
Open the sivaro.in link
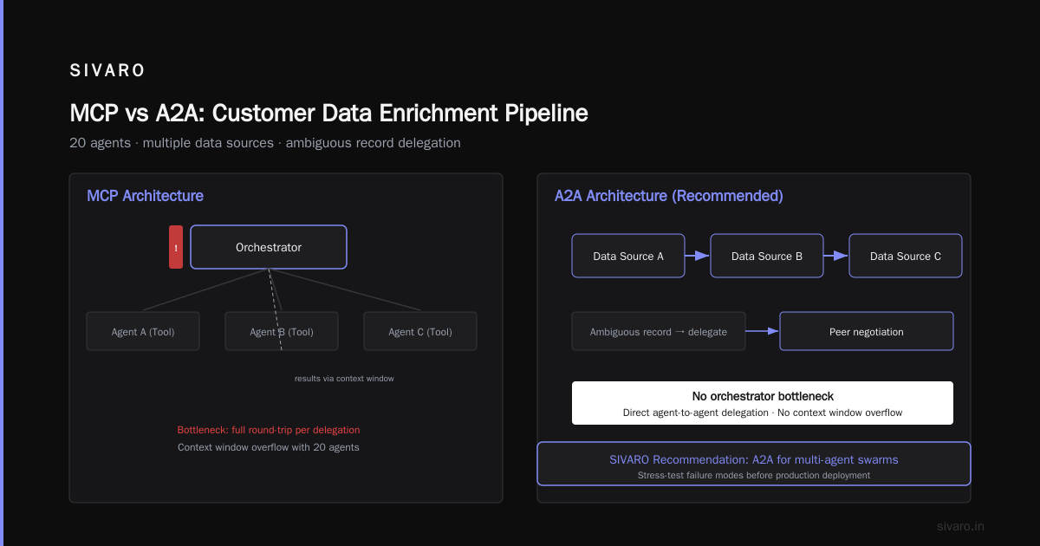tap(961, 526)
